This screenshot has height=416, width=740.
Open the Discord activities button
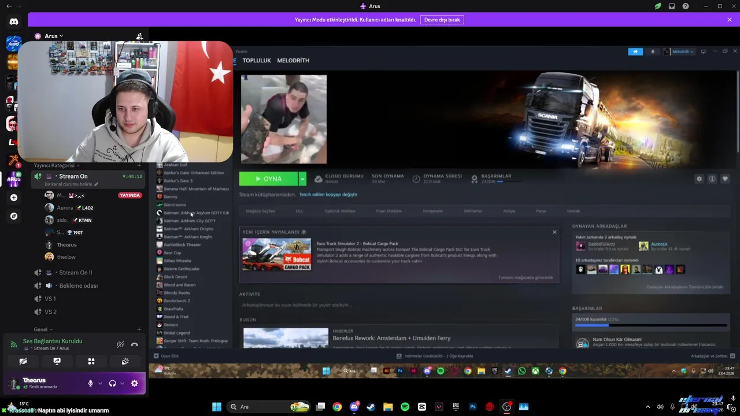(x=91, y=361)
